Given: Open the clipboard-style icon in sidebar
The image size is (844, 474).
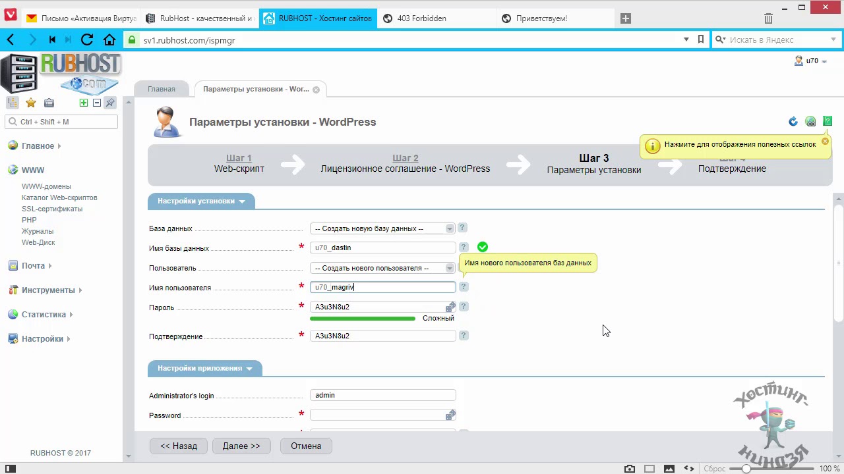Looking at the screenshot, I should click(x=49, y=103).
